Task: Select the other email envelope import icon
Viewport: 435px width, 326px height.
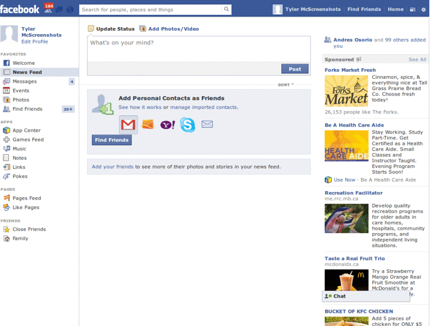Action: 207,124
